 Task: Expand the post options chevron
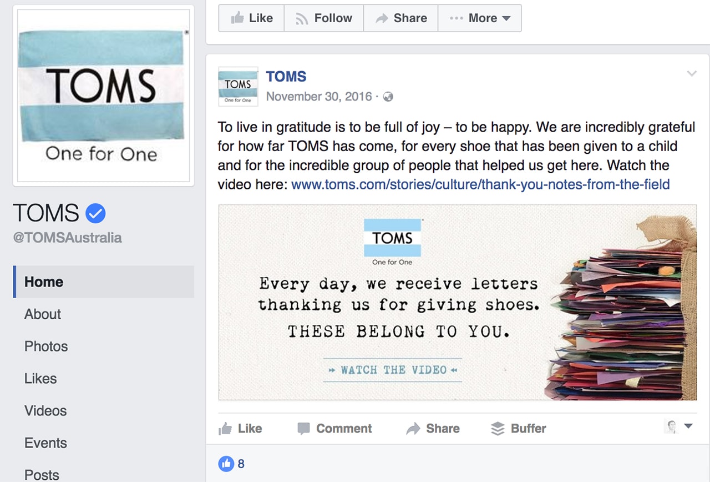point(691,73)
